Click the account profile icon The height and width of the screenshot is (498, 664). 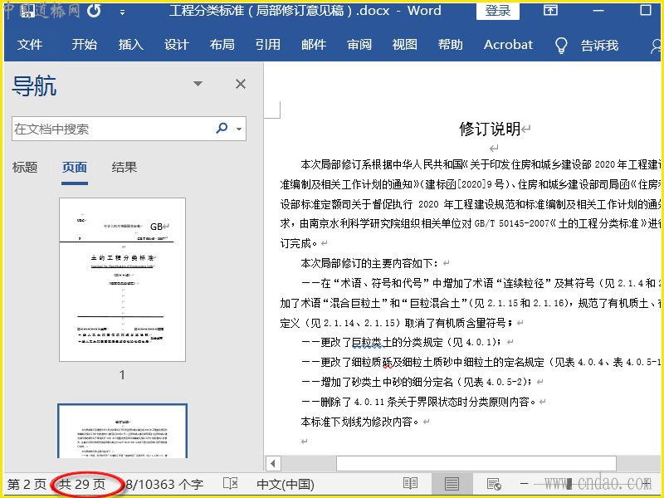click(x=657, y=46)
